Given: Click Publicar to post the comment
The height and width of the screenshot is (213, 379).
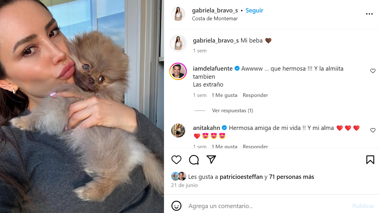Looking at the screenshot, I should [x=363, y=206].
